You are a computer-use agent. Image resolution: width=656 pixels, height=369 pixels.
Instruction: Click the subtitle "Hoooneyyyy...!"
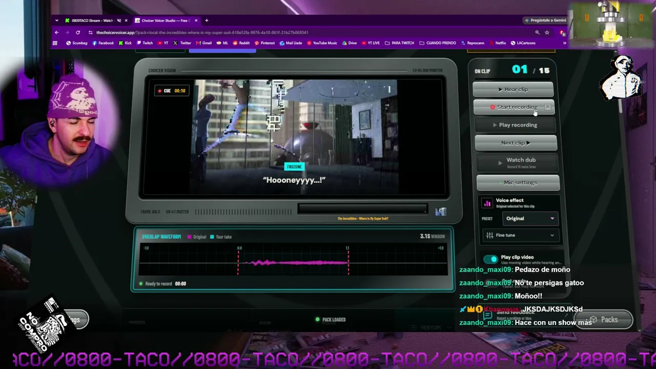[x=294, y=180]
